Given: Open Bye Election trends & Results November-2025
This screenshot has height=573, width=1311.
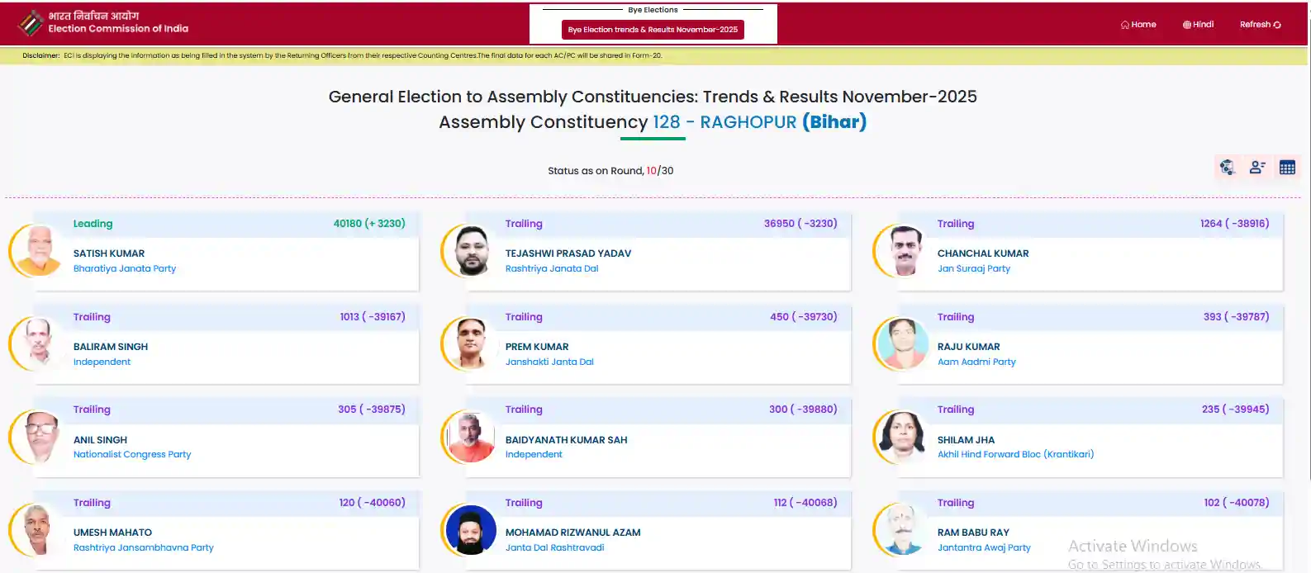Looking at the screenshot, I should (x=653, y=30).
